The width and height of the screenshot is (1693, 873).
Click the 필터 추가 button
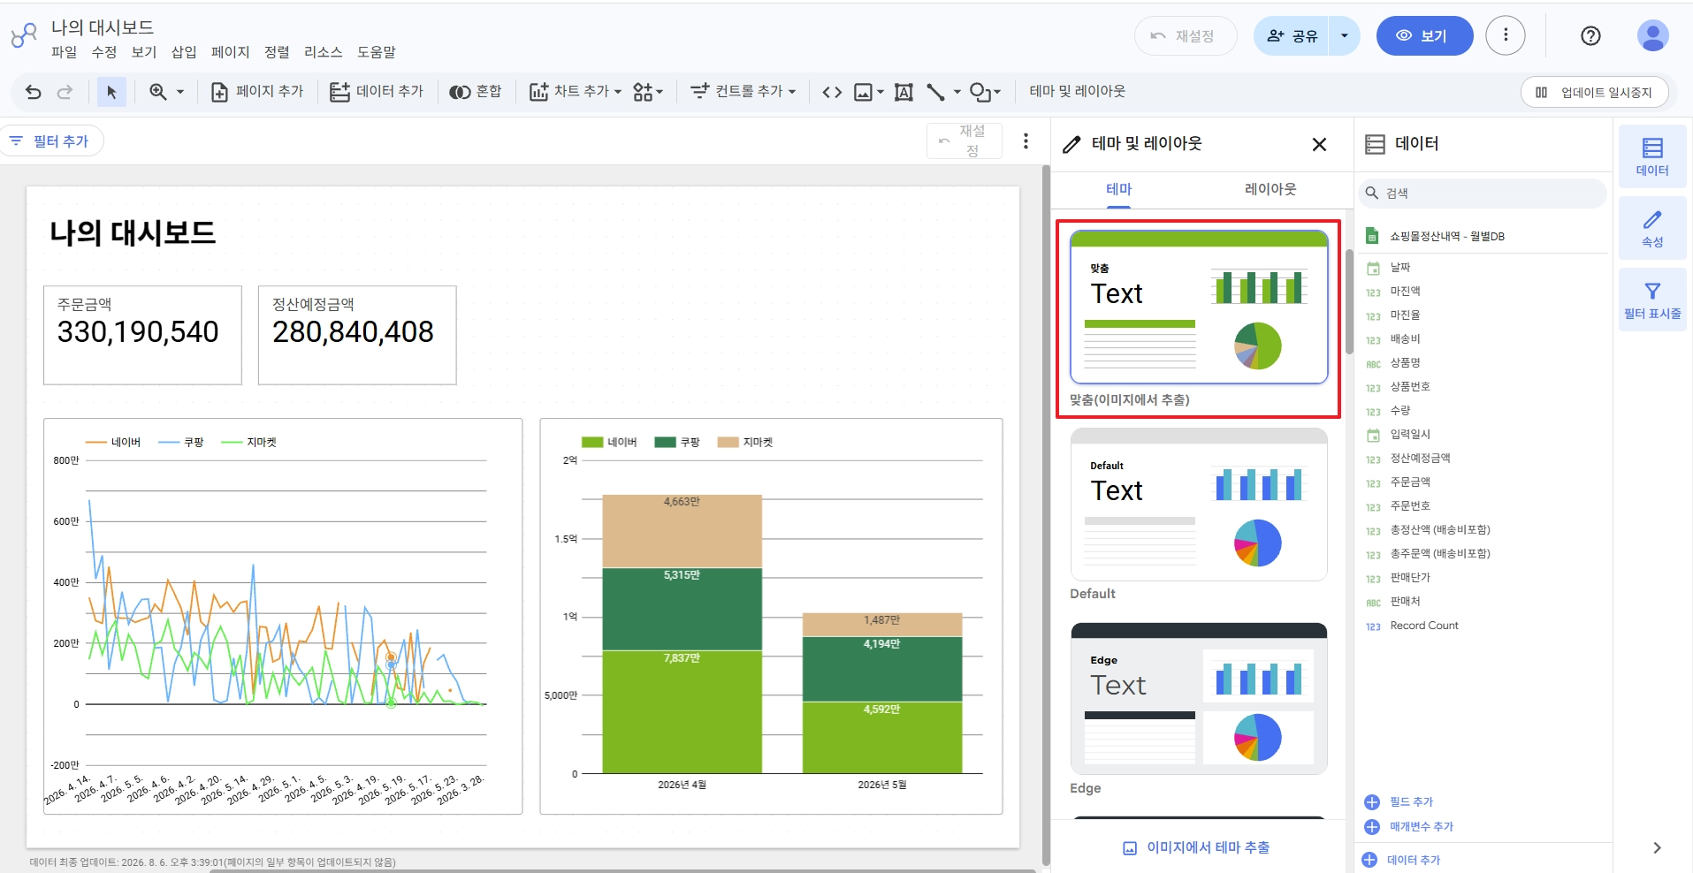51,141
